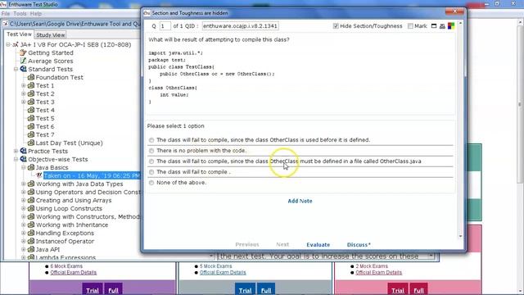The image size is (524, 295).
Task: Click the Evaluate button
Action: (x=318, y=245)
